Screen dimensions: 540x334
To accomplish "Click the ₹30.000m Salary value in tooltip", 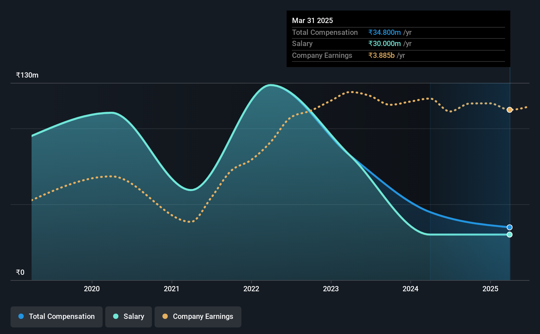I will (x=384, y=43).
